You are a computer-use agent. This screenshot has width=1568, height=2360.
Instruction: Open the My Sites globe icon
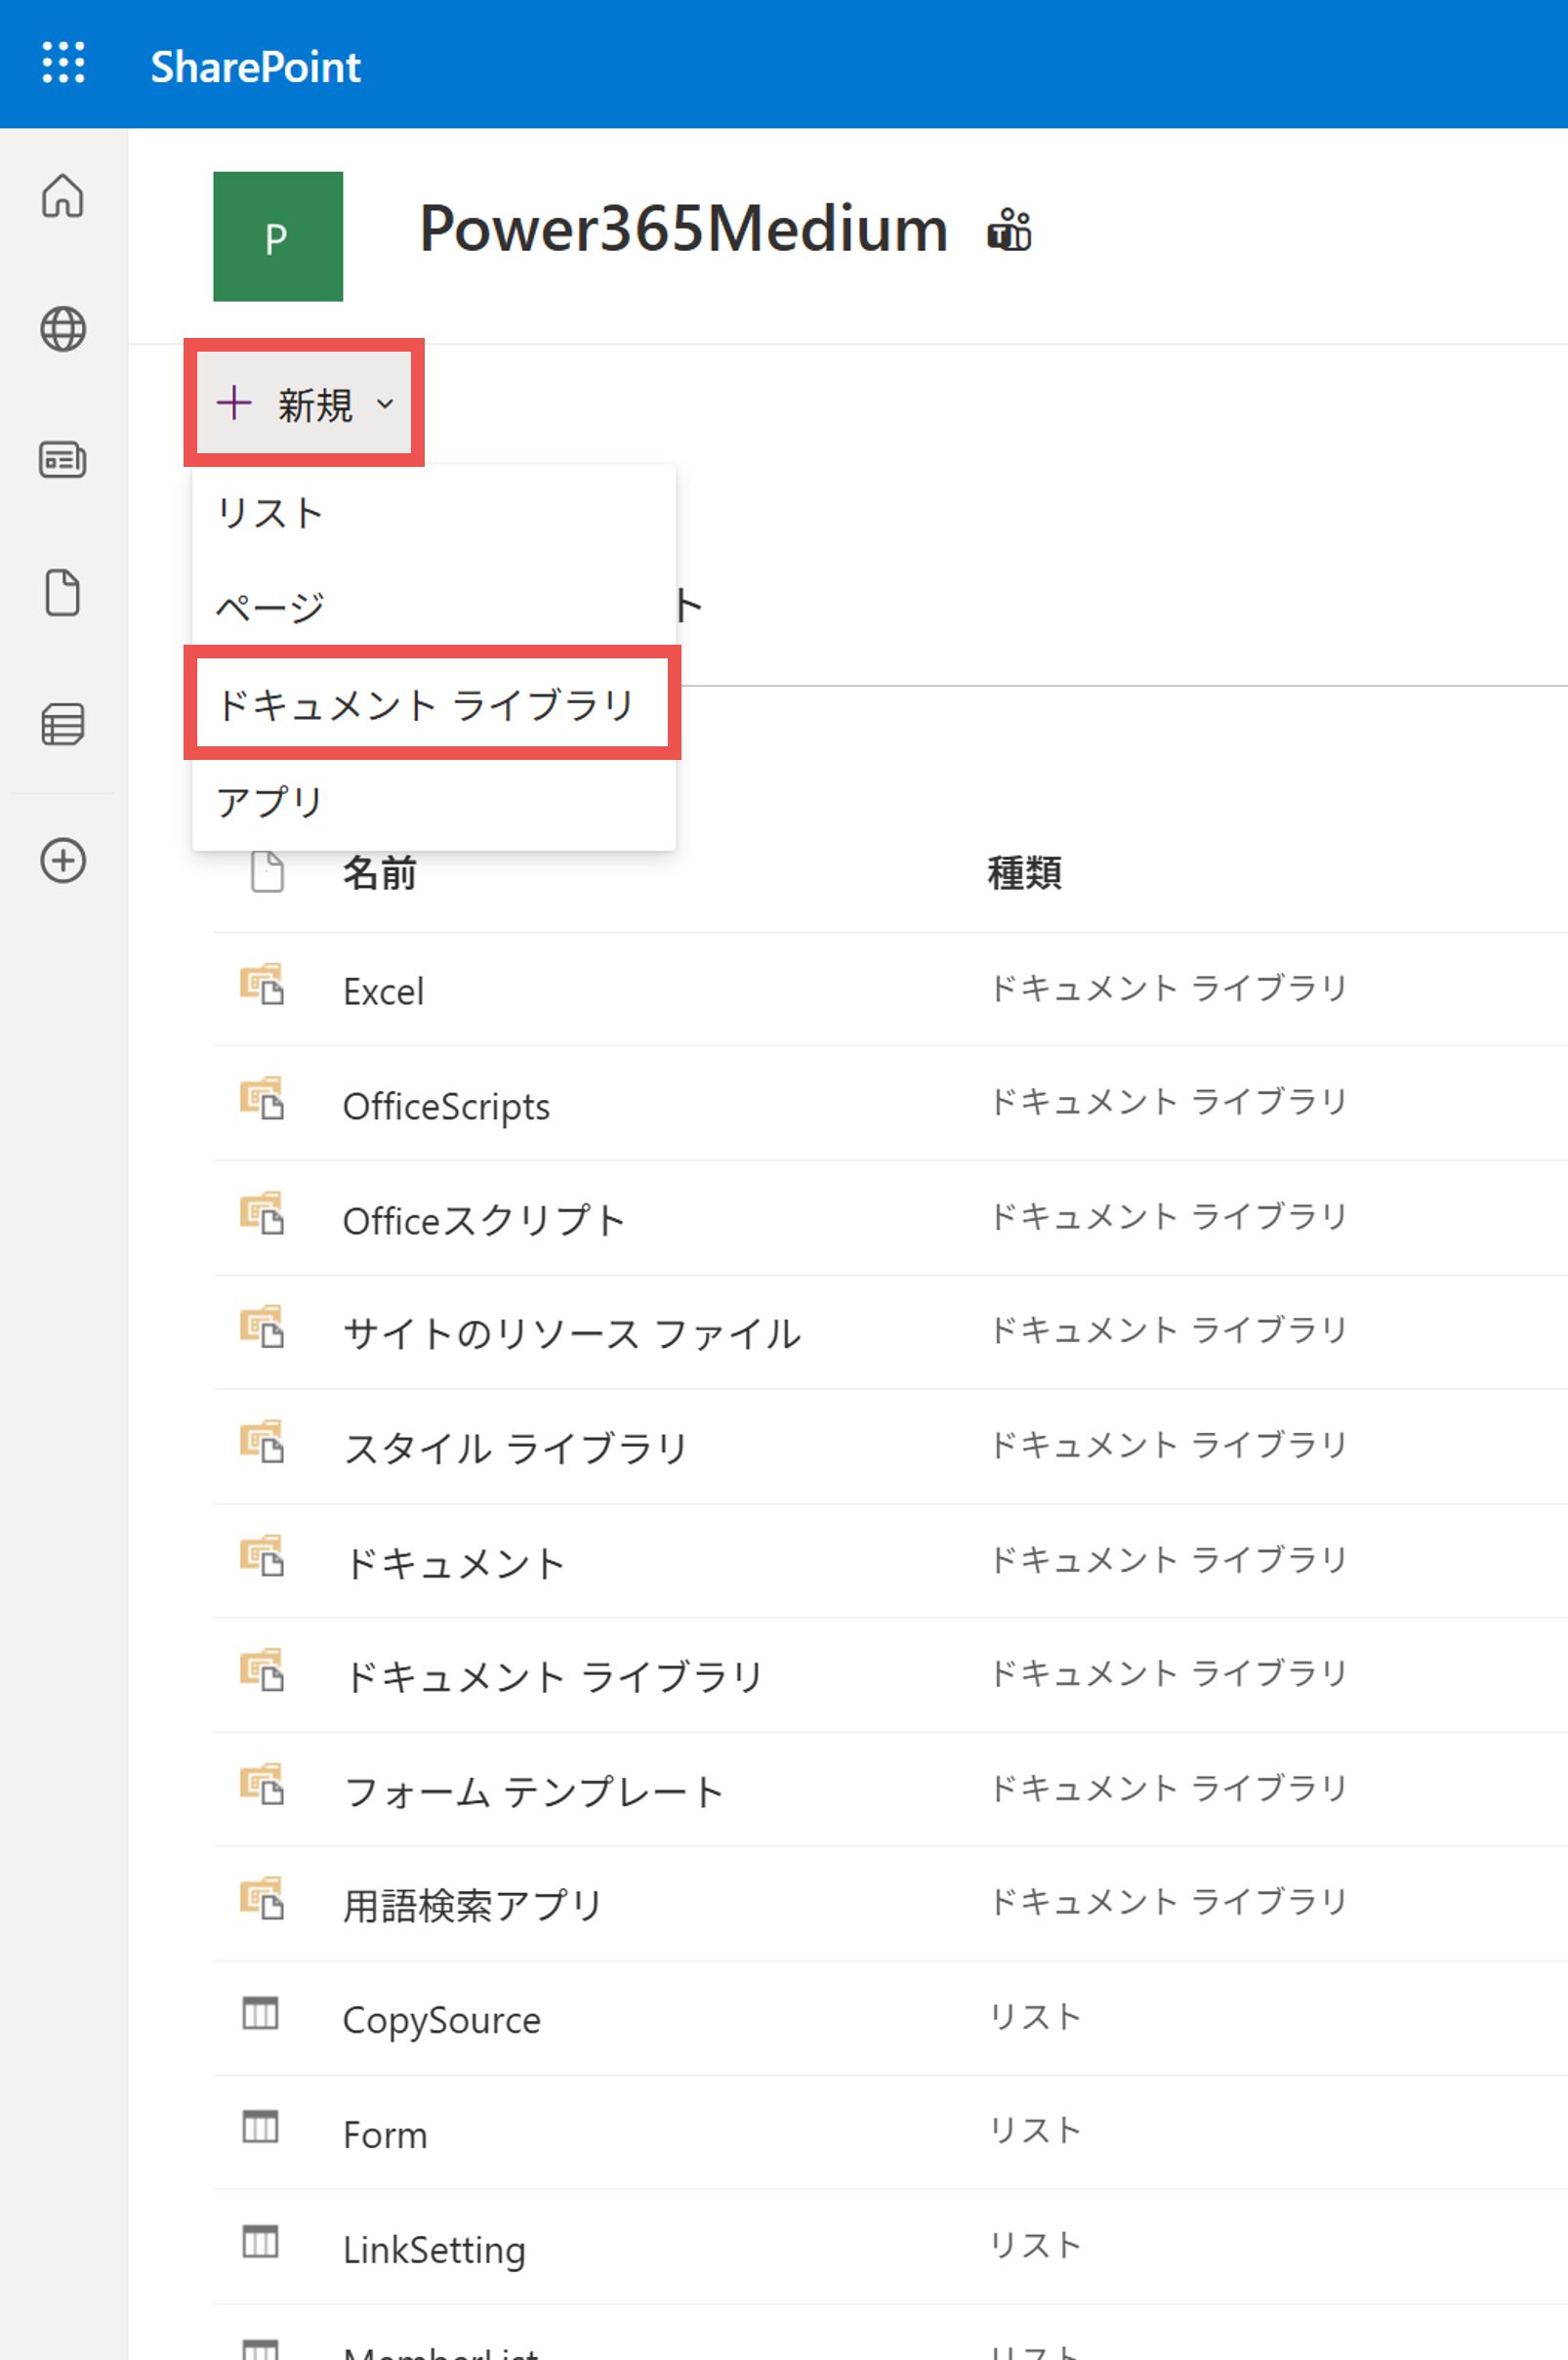point(63,330)
